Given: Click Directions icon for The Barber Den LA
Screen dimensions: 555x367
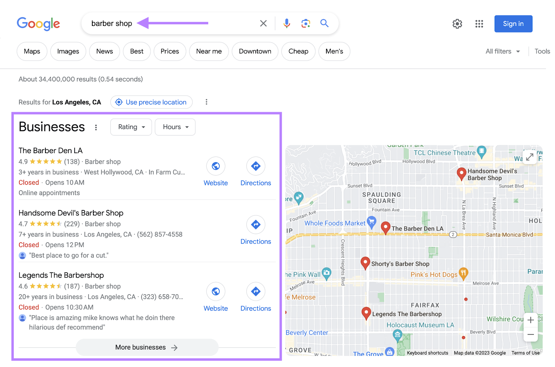Looking at the screenshot, I should tap(256, 166).
